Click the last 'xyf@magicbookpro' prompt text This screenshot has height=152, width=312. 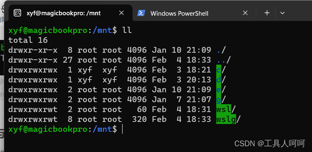pyautogui.click(x=48, y=129)
